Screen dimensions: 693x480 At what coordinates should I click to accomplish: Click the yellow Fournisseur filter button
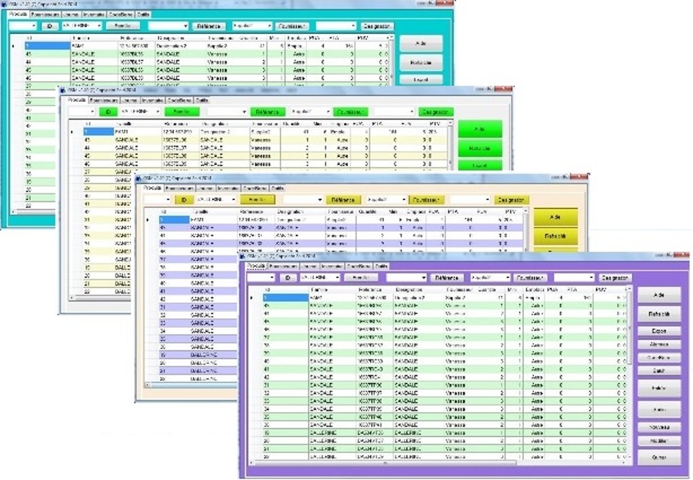pos(426,200)
